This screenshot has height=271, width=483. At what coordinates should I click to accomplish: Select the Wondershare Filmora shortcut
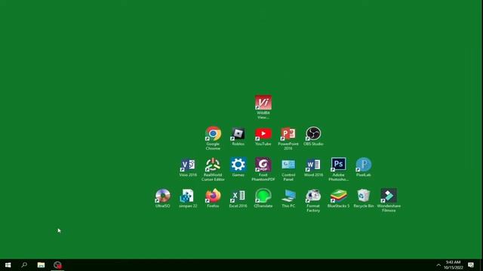coord(389,201)
